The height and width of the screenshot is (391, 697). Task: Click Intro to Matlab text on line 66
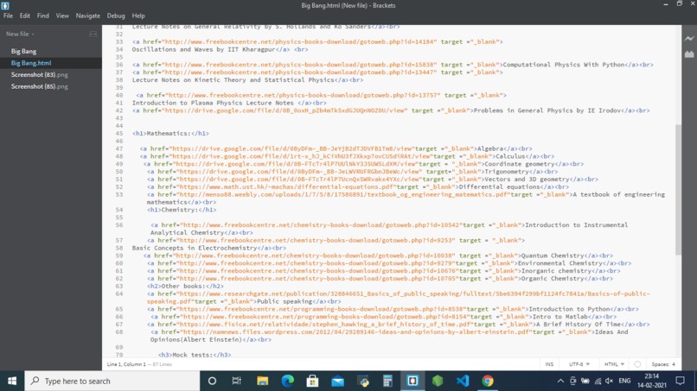click(x=560, y=317)
